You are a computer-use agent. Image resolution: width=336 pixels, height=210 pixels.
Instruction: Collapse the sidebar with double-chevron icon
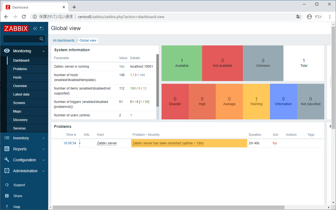pyautogui.click(x=35, y=28)
